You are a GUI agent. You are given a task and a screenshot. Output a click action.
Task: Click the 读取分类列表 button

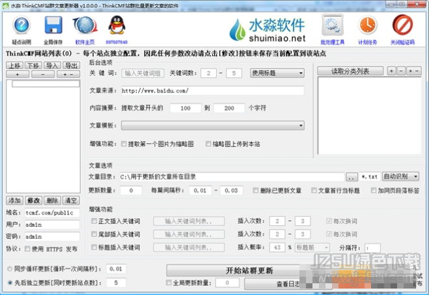[x=350, y=70]
